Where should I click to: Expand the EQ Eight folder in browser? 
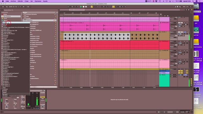pos(23,18)
